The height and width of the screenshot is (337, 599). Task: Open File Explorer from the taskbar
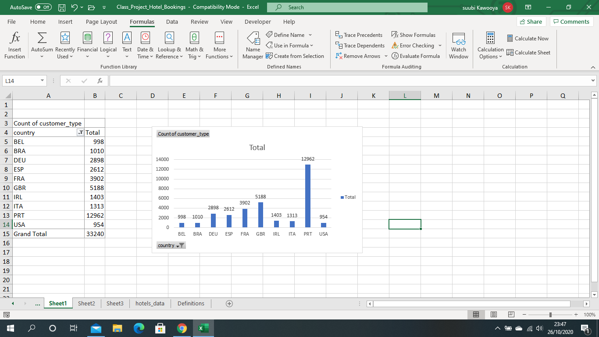click(x=117, y=328)
